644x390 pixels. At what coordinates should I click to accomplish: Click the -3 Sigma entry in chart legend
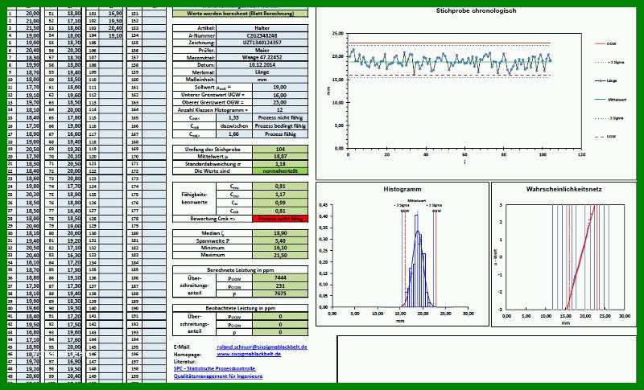609,118
